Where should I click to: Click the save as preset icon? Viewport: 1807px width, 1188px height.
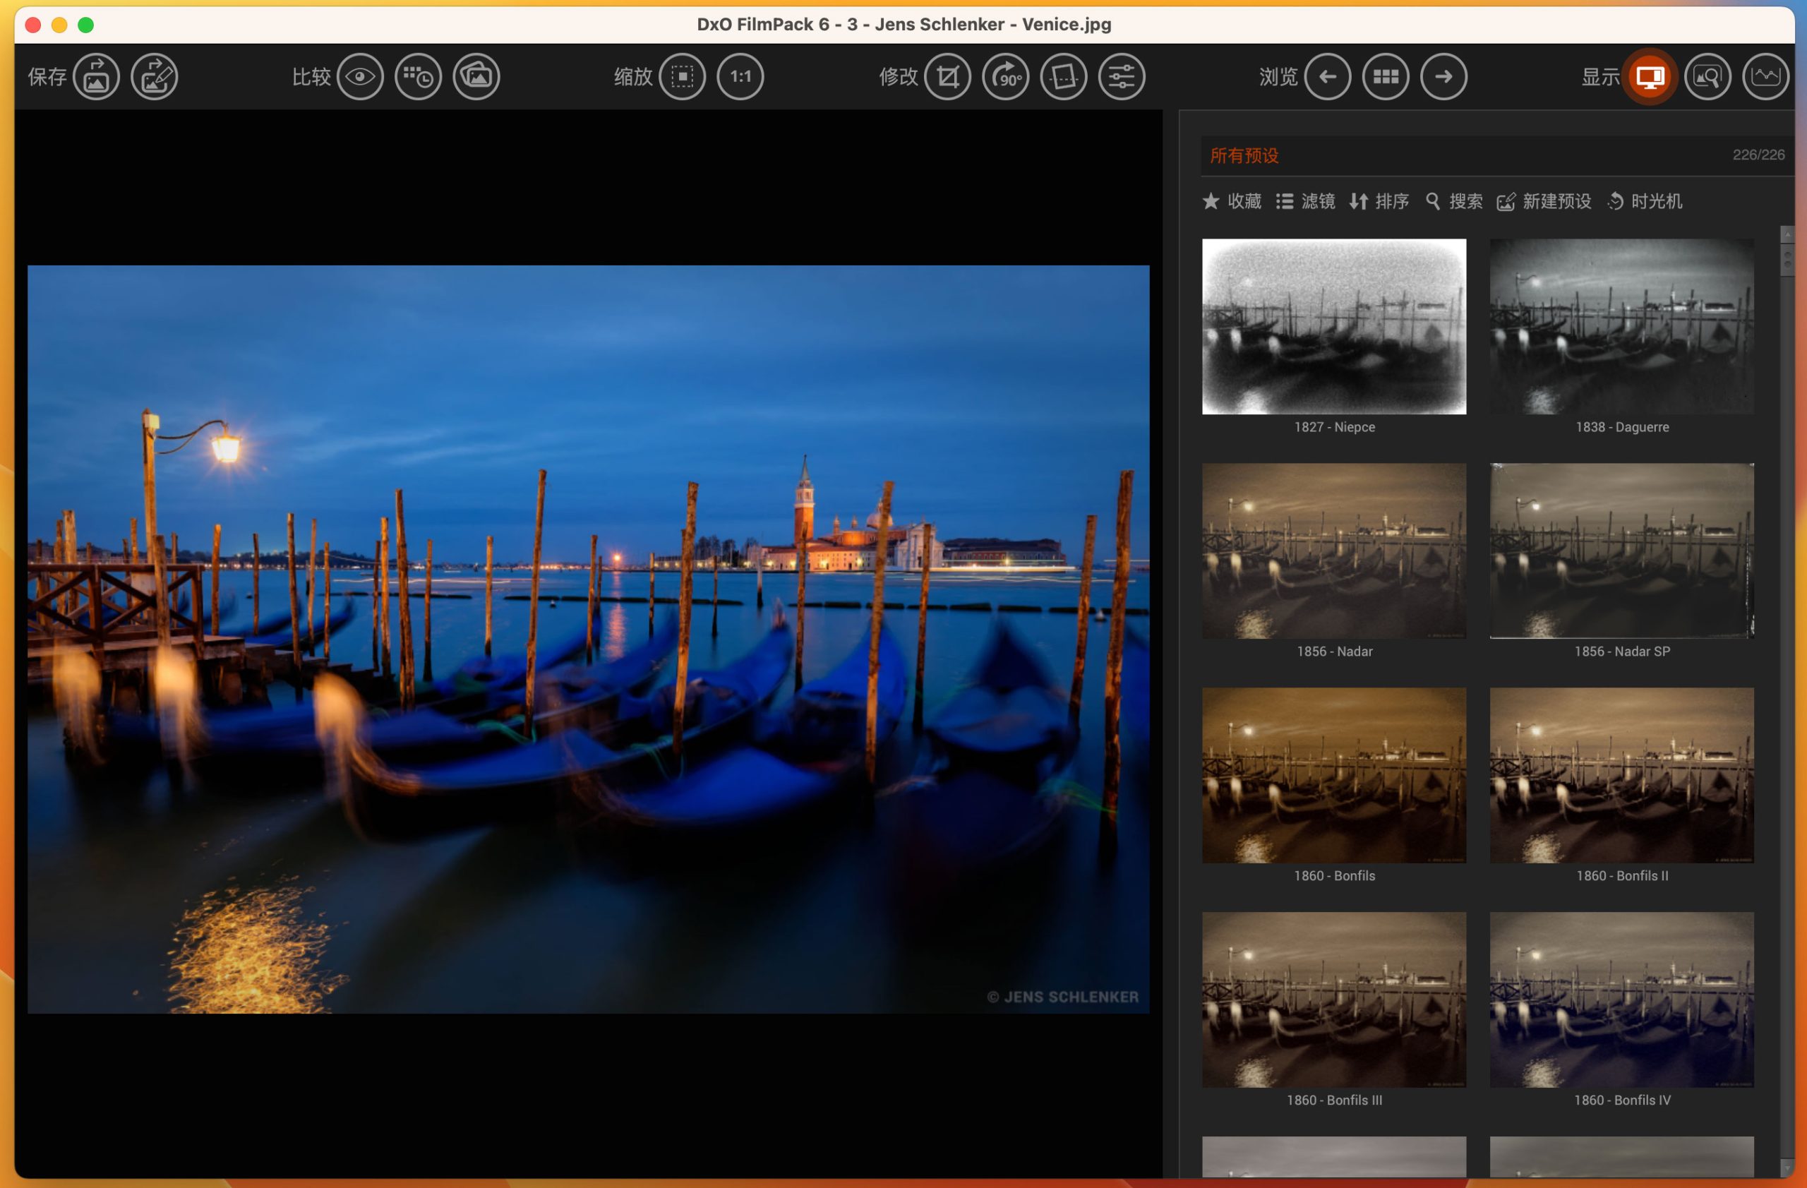coord(154,77)
